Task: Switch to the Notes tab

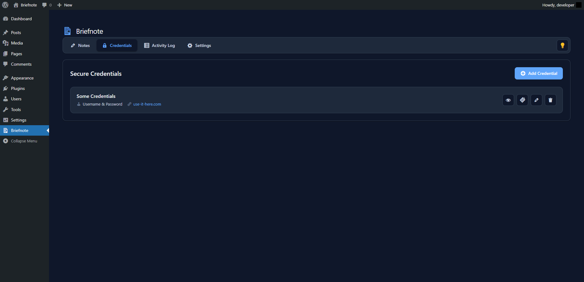Action: pos(80,45)
